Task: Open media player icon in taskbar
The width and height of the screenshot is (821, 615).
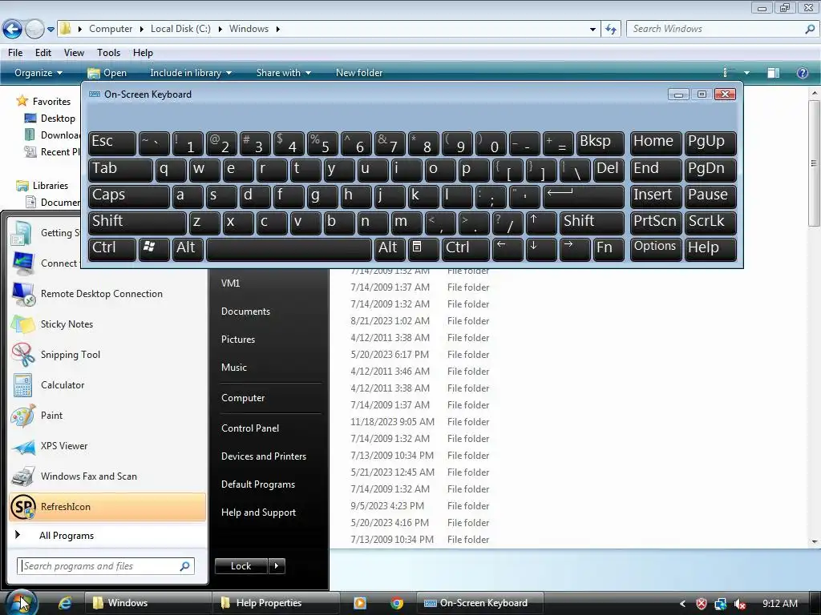Action: [x=360, y=603]
